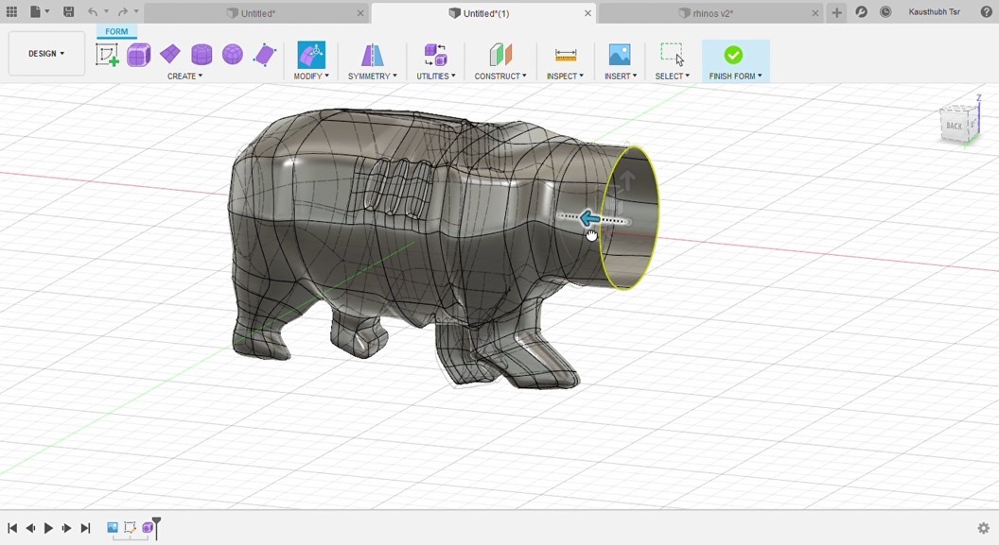
Task: Create a T-spline Box
Action: (x=138, y=55)
